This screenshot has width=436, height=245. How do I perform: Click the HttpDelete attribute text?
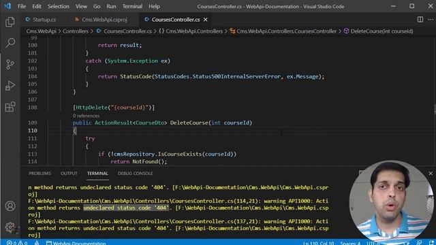(91, 108)
